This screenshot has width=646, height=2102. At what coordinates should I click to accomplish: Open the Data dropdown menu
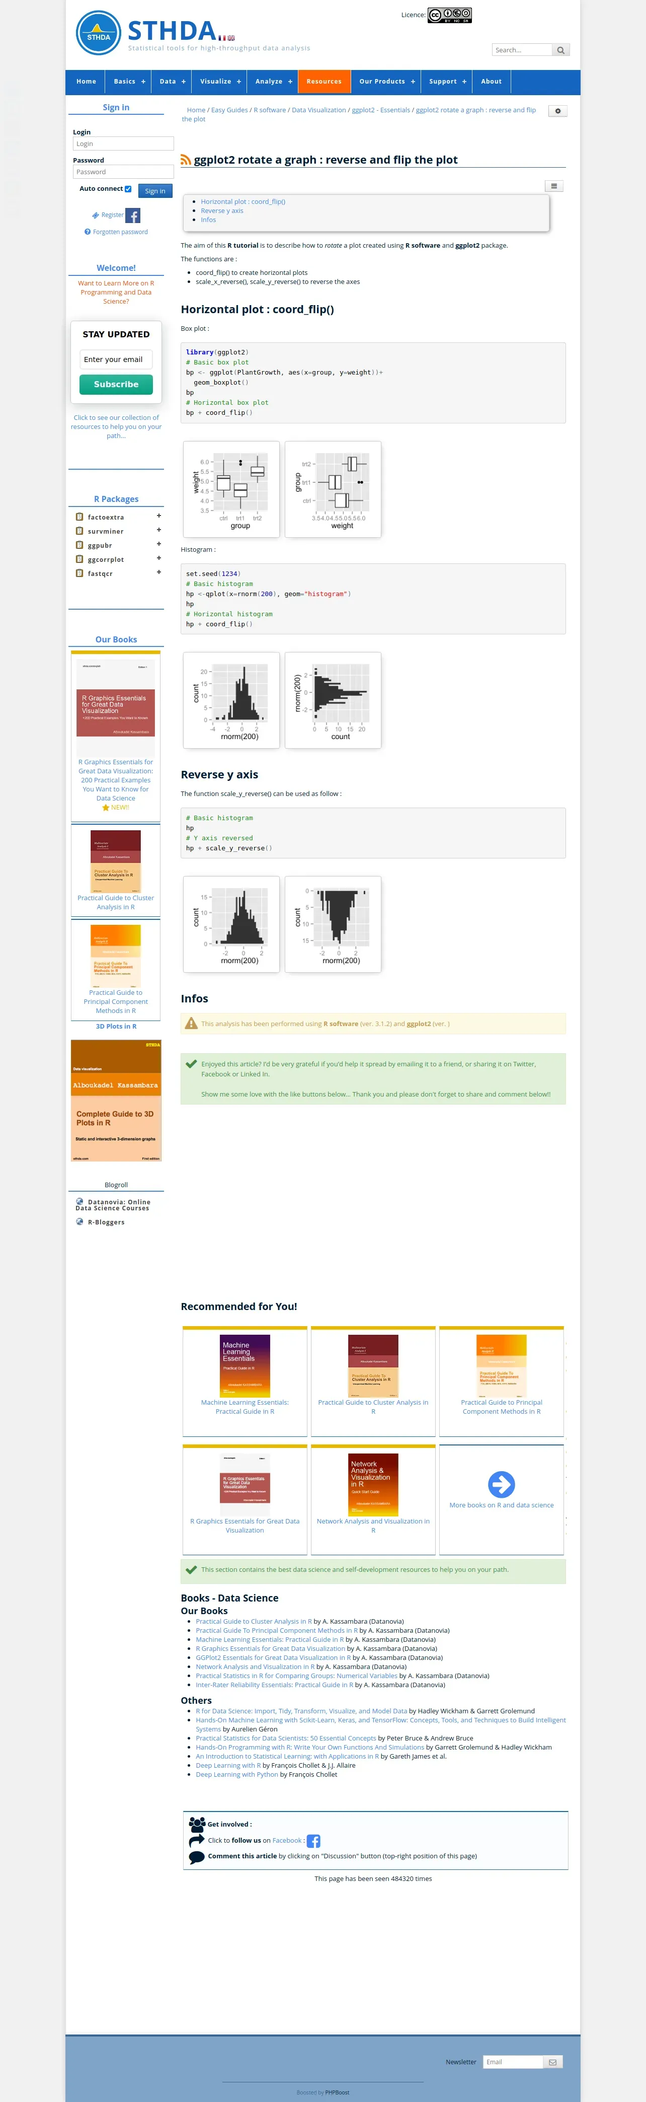(x=172, y=82)
